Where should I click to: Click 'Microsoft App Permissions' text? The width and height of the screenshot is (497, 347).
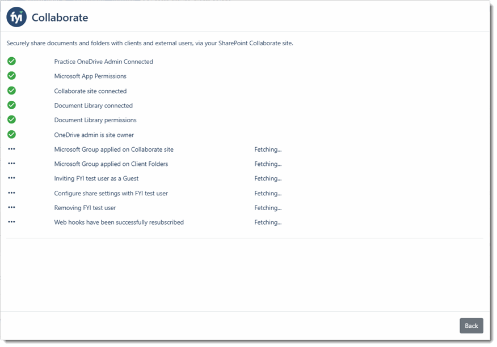click(x=90, y=76)
